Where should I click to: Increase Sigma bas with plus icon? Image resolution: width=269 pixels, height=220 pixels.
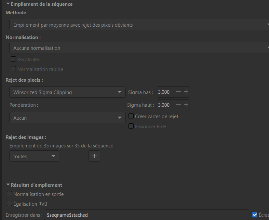(186, 92)
